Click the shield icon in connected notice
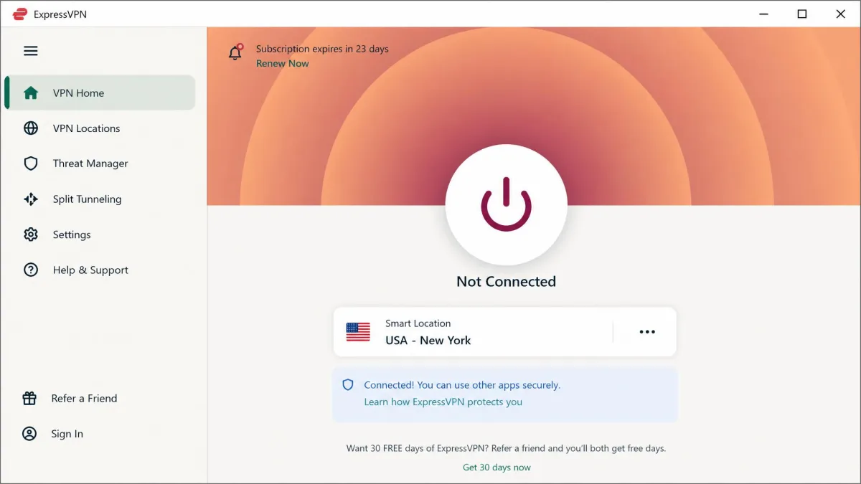 point(348,385)
